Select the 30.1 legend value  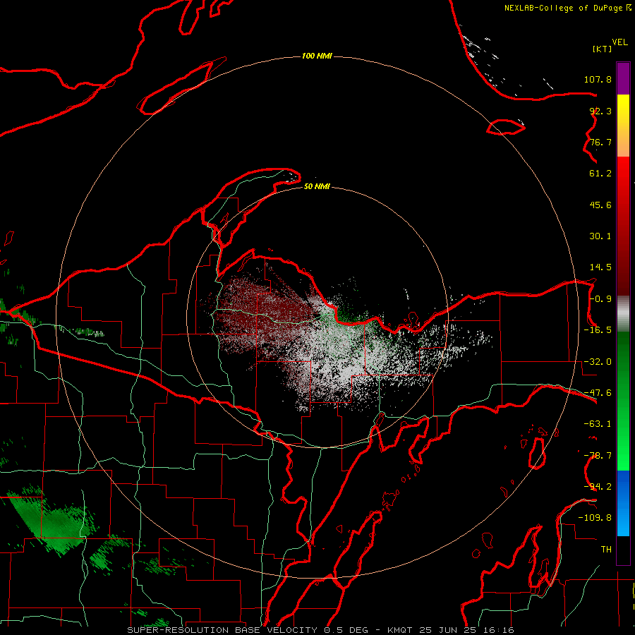coord(600,236)
